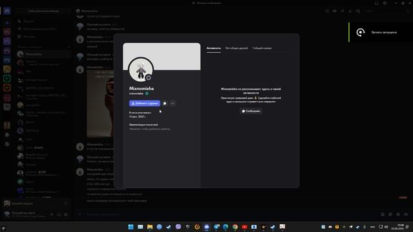This screenshot has width=413, height=232.
Task: Switch to the Активность tab in profile
Action: click(x=214, y=48)
